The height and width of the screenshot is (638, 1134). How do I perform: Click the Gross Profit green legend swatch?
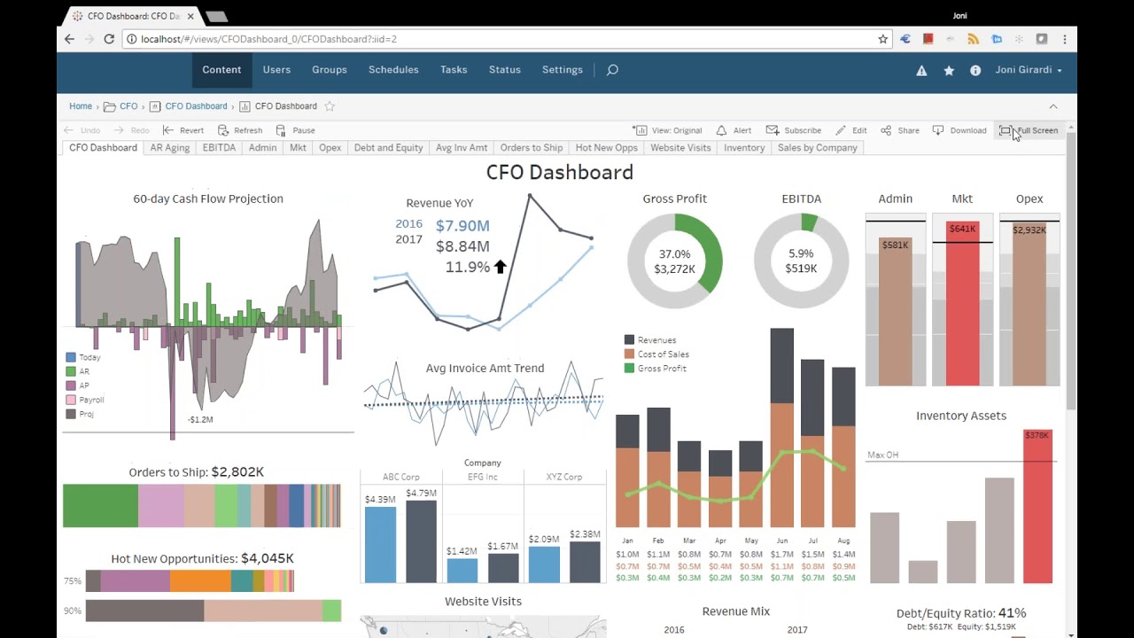coord(629,369)
